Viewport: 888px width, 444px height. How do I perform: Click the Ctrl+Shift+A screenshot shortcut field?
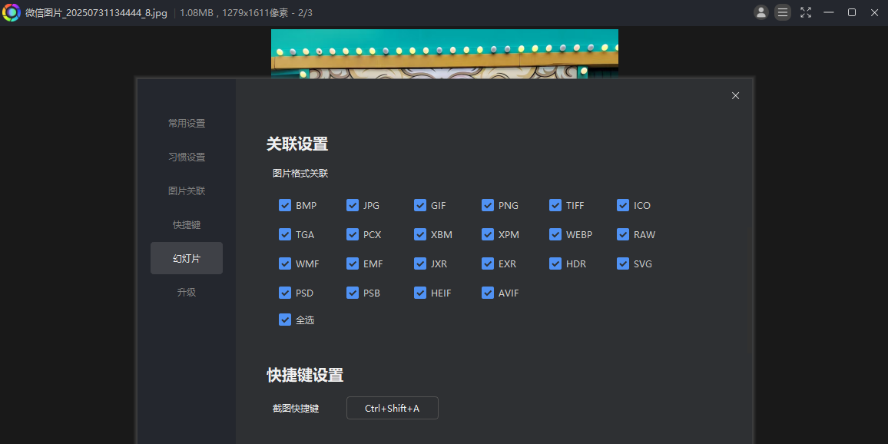(393, 408)
